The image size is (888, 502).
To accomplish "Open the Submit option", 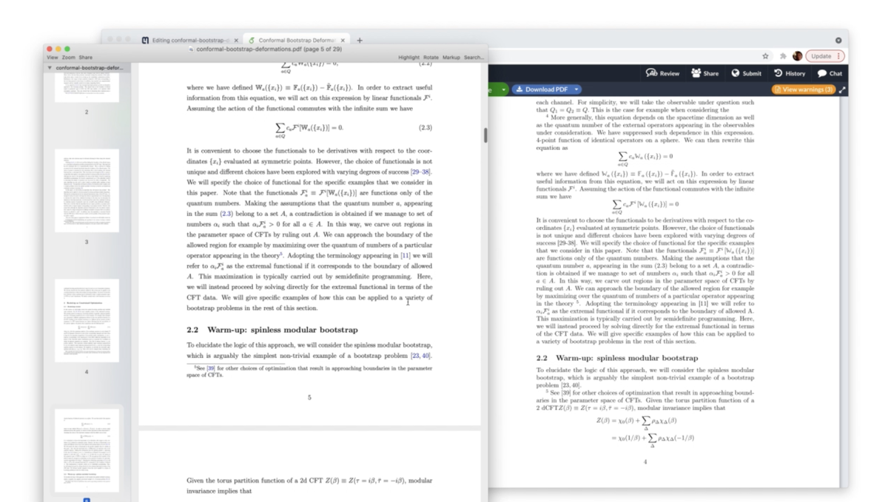I will click(x=746, y=73).
